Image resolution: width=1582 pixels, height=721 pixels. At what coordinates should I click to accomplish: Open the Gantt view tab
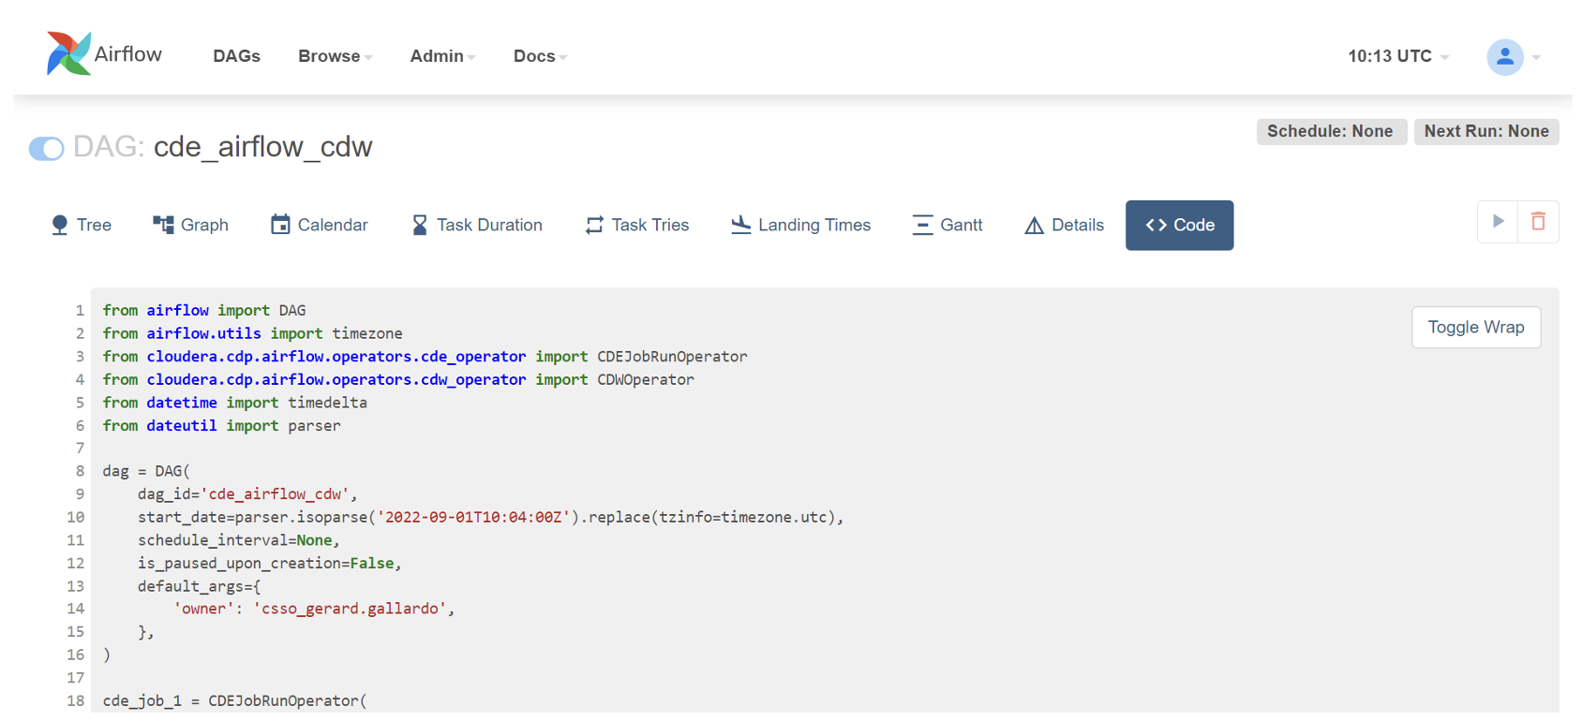948,225
